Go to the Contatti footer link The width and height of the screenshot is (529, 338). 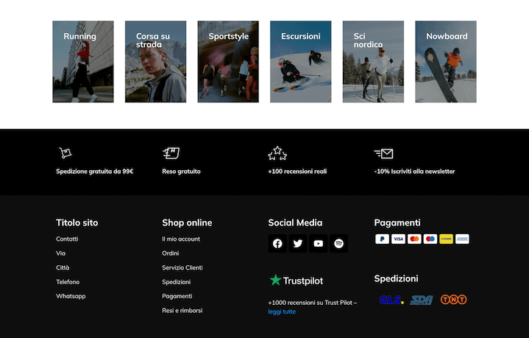point(67,239)
